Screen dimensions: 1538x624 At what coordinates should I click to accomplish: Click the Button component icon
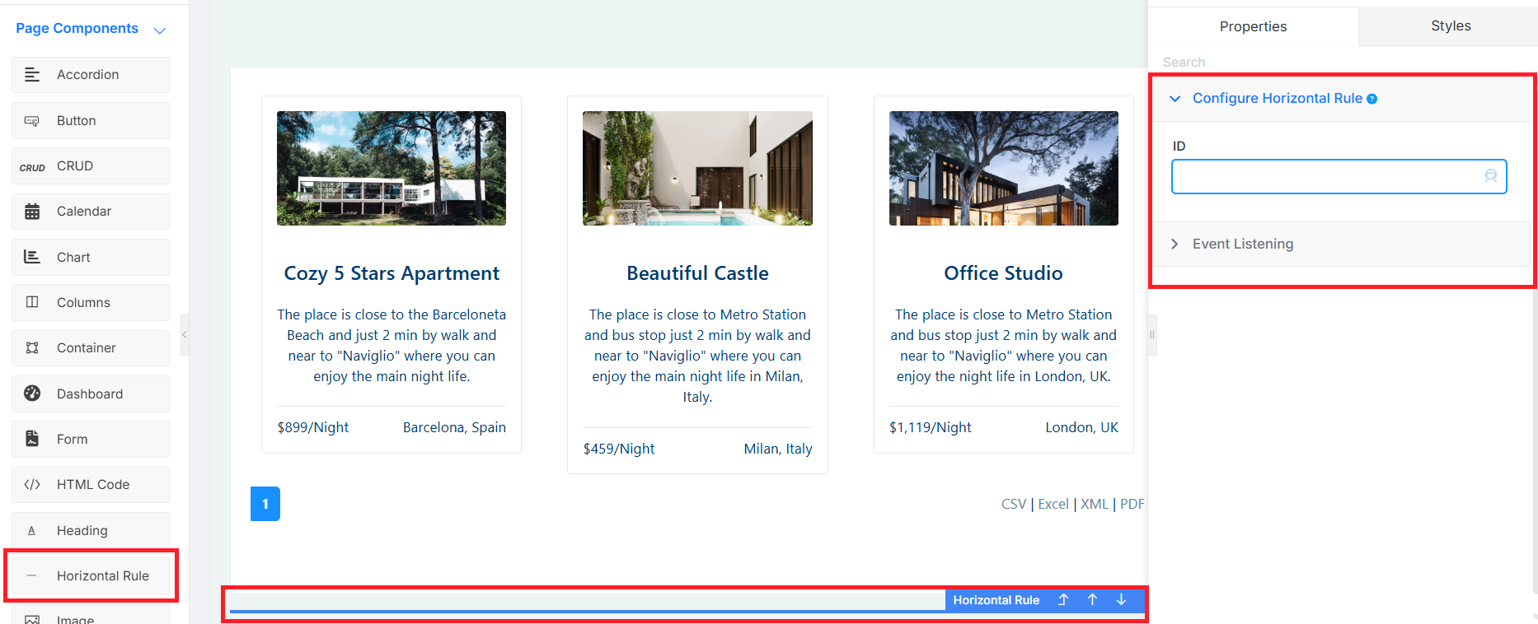[32, 120]
